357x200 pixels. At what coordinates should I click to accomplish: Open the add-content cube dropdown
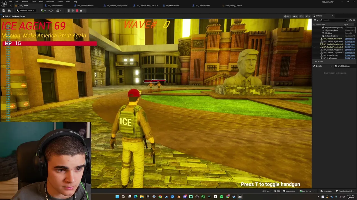point(43,11)
